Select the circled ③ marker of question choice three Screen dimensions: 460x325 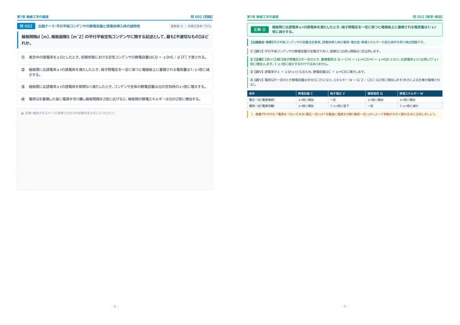coord(23,87)
